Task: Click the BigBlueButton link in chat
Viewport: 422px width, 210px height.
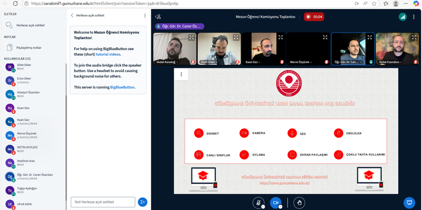Action: pyautogui.click(x=122, y=87)
